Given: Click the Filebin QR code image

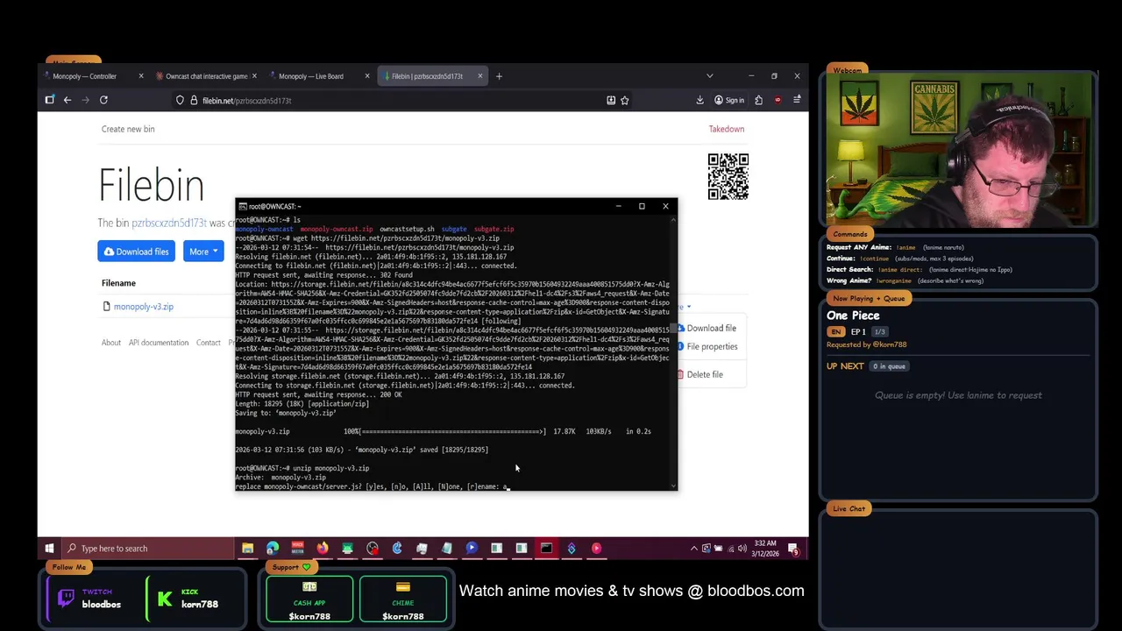Looking at the screenshot, I should click(x=728, y=176).
